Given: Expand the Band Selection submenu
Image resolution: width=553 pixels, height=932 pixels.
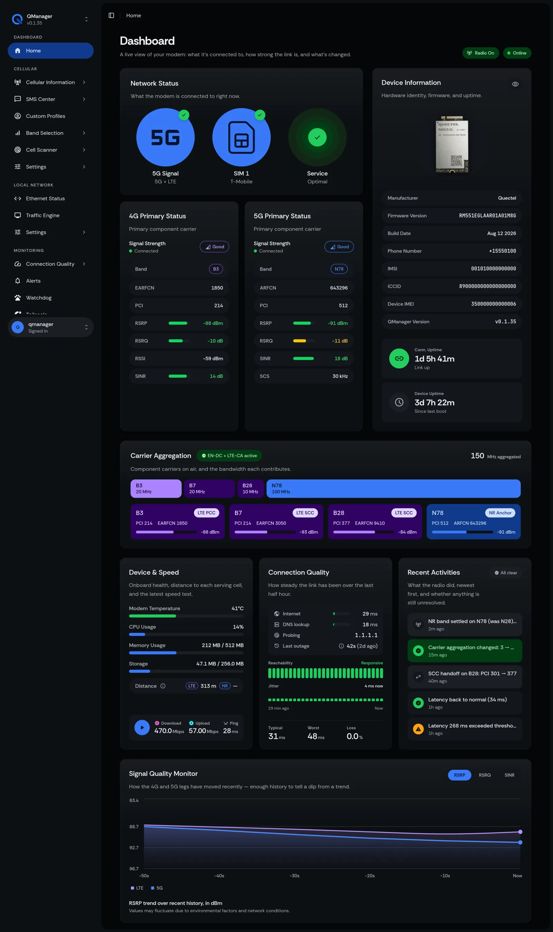Looking at the screenshot, I should point(51,133).
